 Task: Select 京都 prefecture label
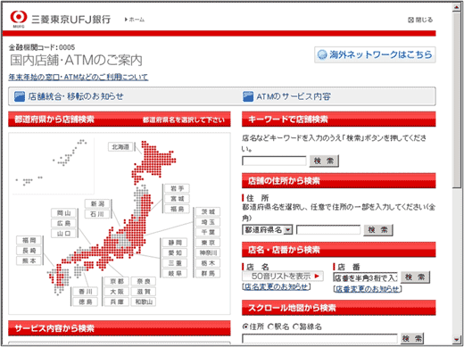[117, 281]
